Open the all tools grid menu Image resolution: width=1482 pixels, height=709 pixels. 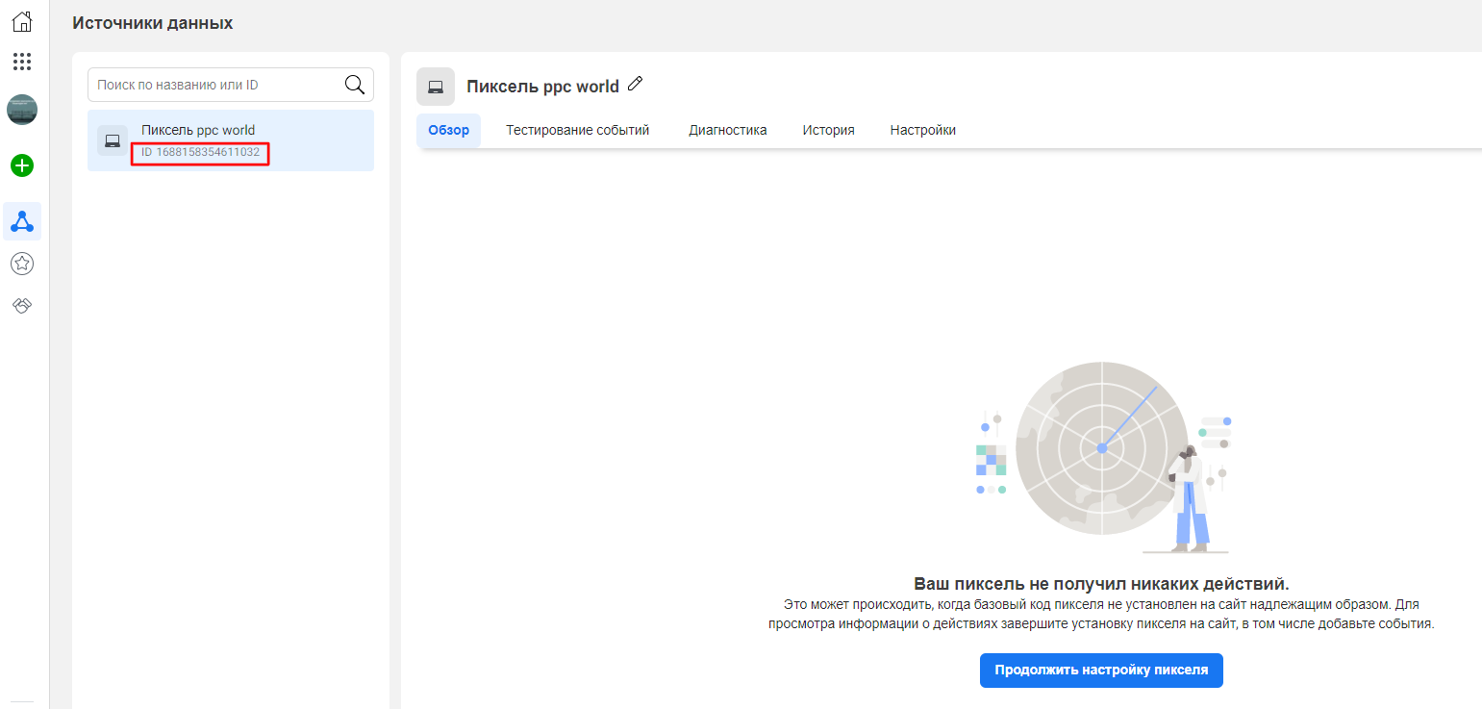22,62
